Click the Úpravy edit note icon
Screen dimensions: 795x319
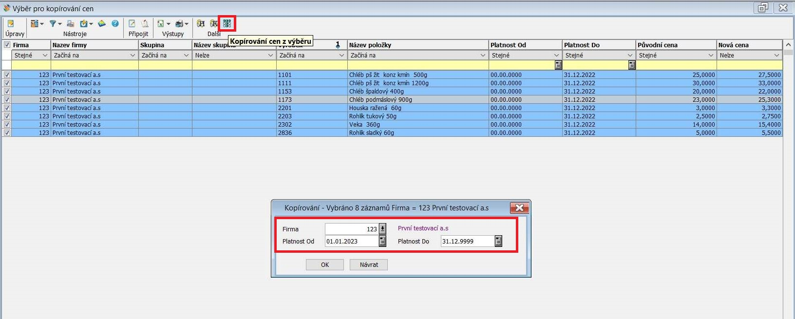(11, 23)
